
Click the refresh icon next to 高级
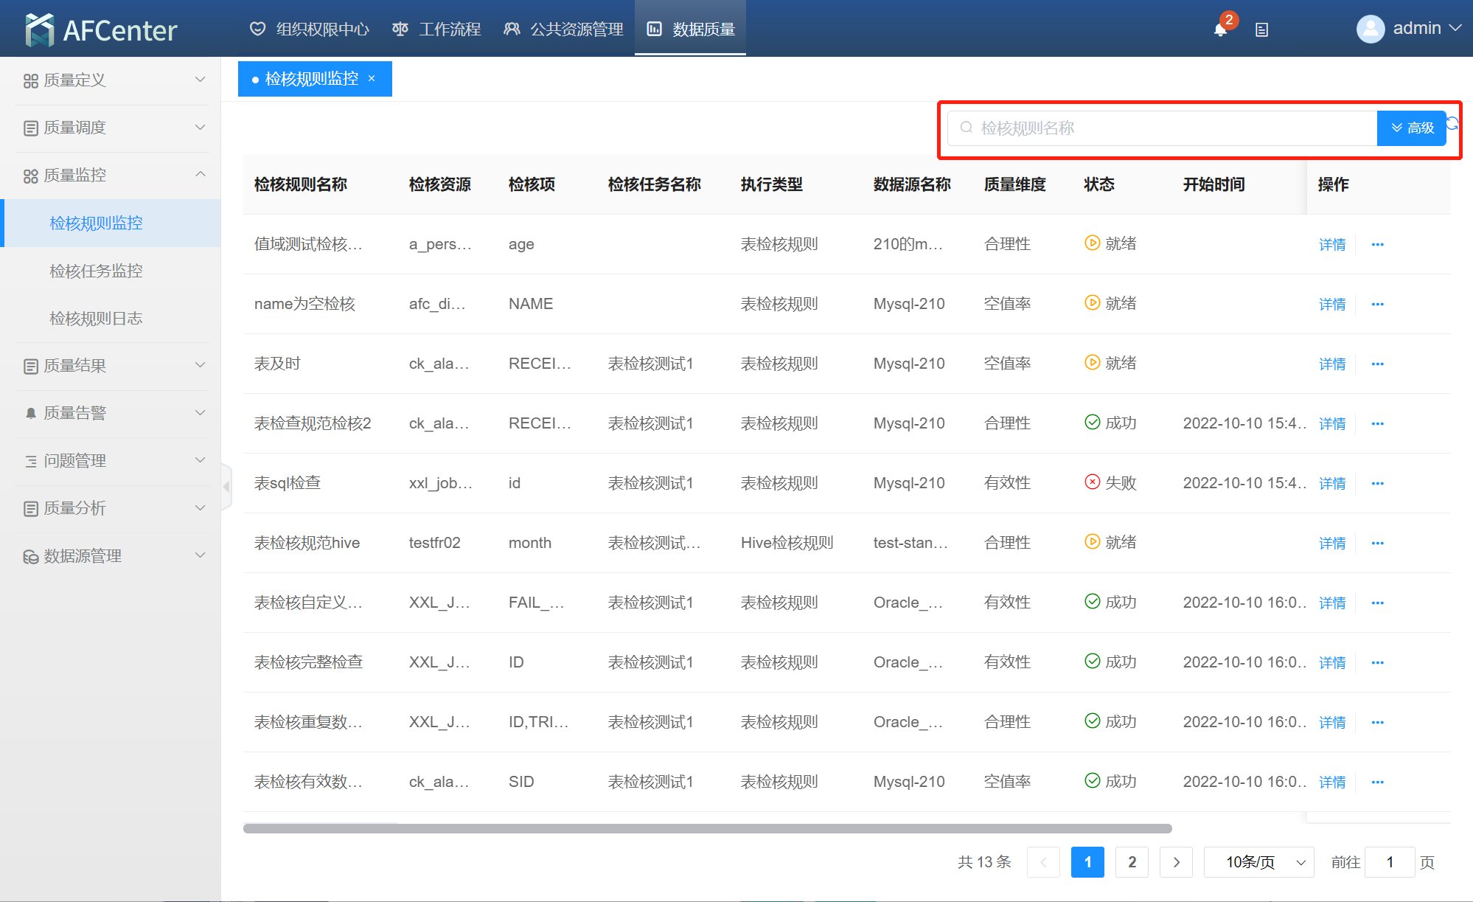[1452, 123]
